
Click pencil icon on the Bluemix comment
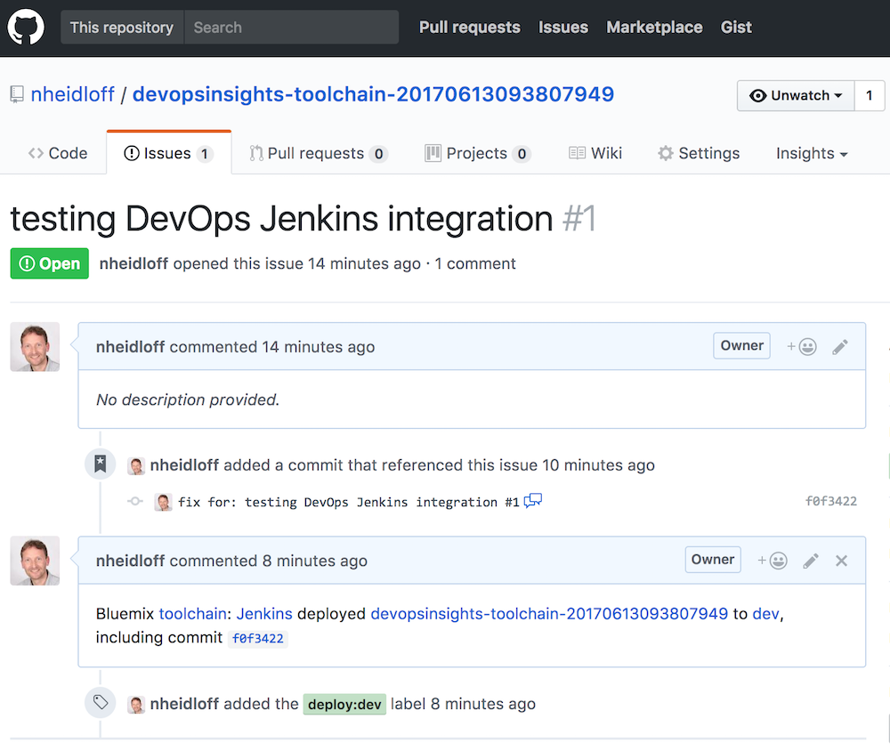811,561
